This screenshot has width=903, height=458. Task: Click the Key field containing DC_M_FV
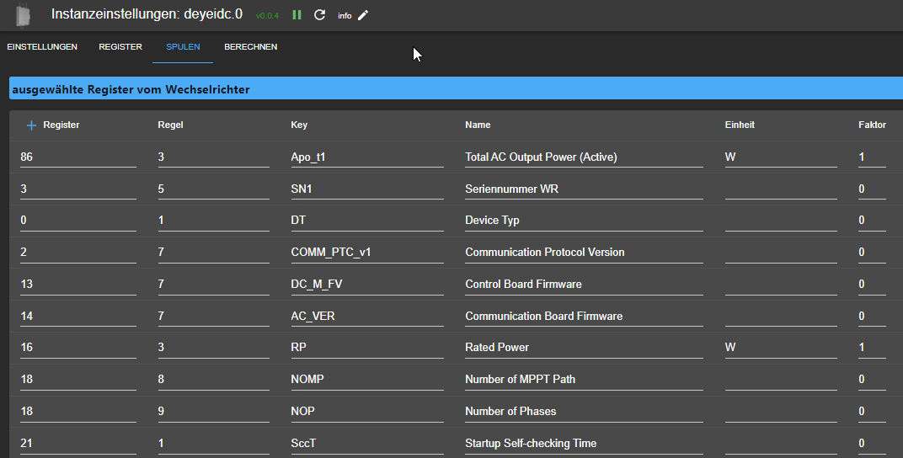coord(366,285)
